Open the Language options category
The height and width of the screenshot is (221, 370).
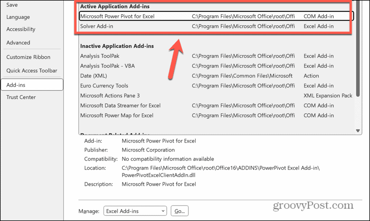tap(18, 17)
